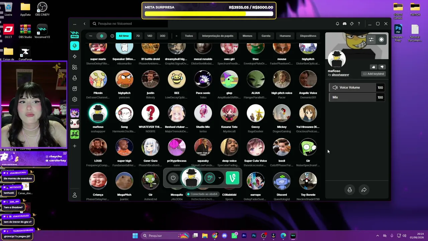Image resolution: width=428 pixels, height=241 pixels.
Task: Select the Pikmin voice
Action: [x=98, y=79]
